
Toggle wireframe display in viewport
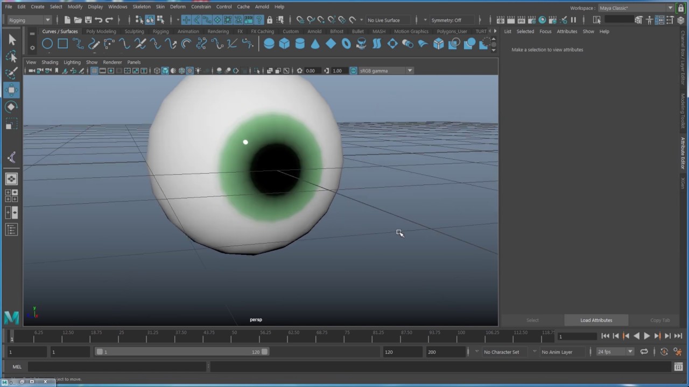click(157, 70)
